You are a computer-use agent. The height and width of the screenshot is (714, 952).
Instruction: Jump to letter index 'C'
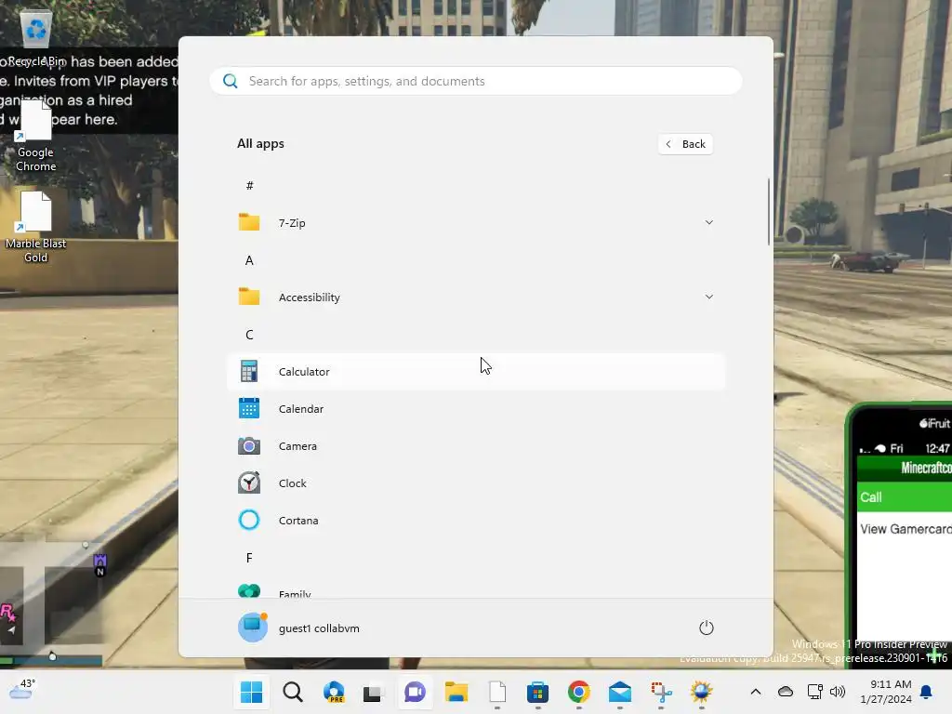(249, 335)
